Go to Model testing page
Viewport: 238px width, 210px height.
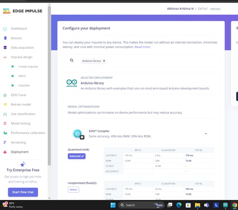20,123
